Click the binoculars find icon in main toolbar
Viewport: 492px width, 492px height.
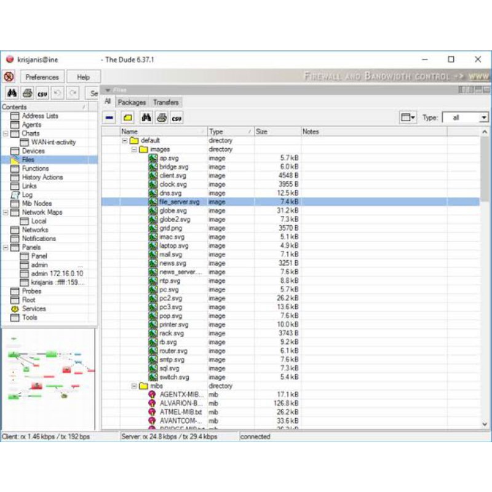12,93
